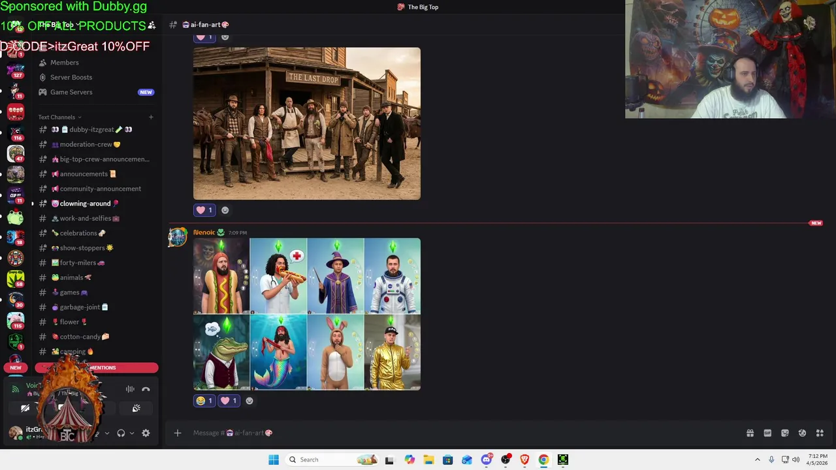Open the mermaid tail sims image

tap(278, 352)
